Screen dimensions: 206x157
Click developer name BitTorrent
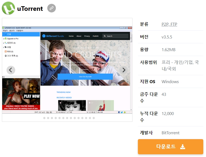click(170, 133)
